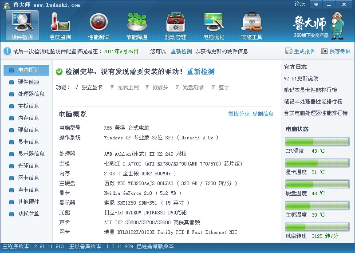Image resolution: width=355 pixels, height=253 pixels.
Task: Click the 保存截屏 camera icon
Action: tap(324, 51)
